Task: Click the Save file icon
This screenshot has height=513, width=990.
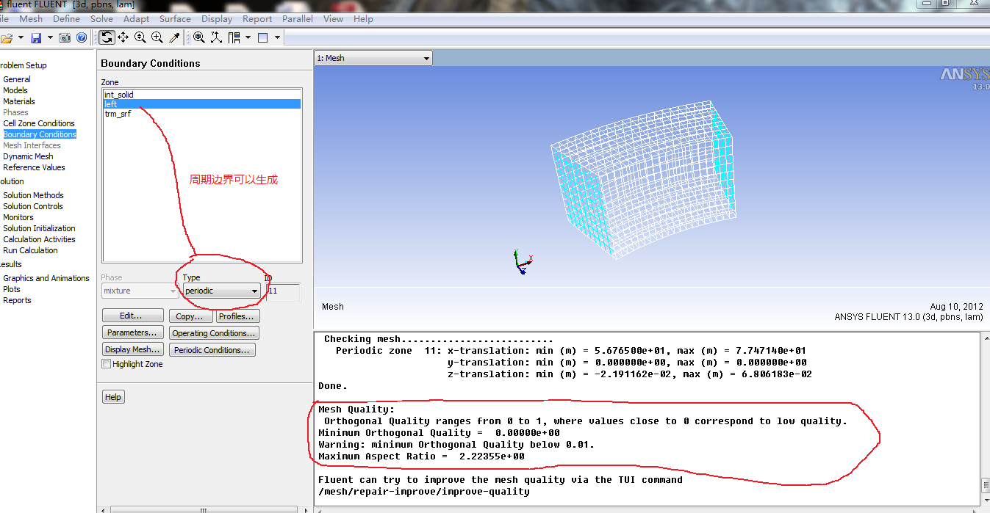Action: point(35,37)
